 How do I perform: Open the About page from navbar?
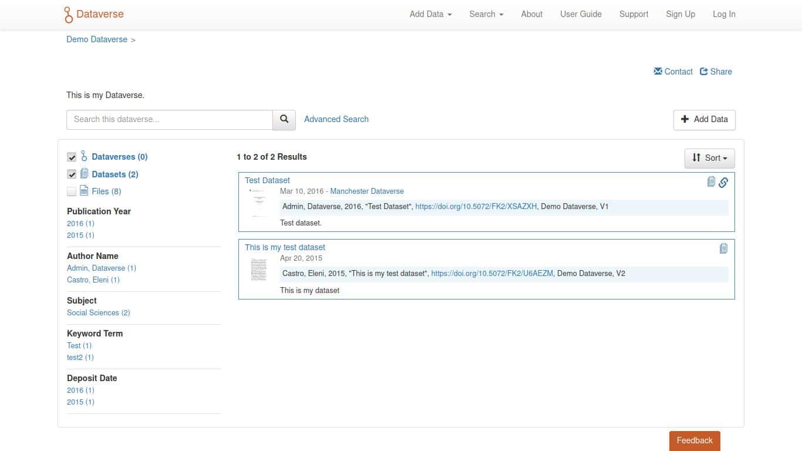(531, 14)
